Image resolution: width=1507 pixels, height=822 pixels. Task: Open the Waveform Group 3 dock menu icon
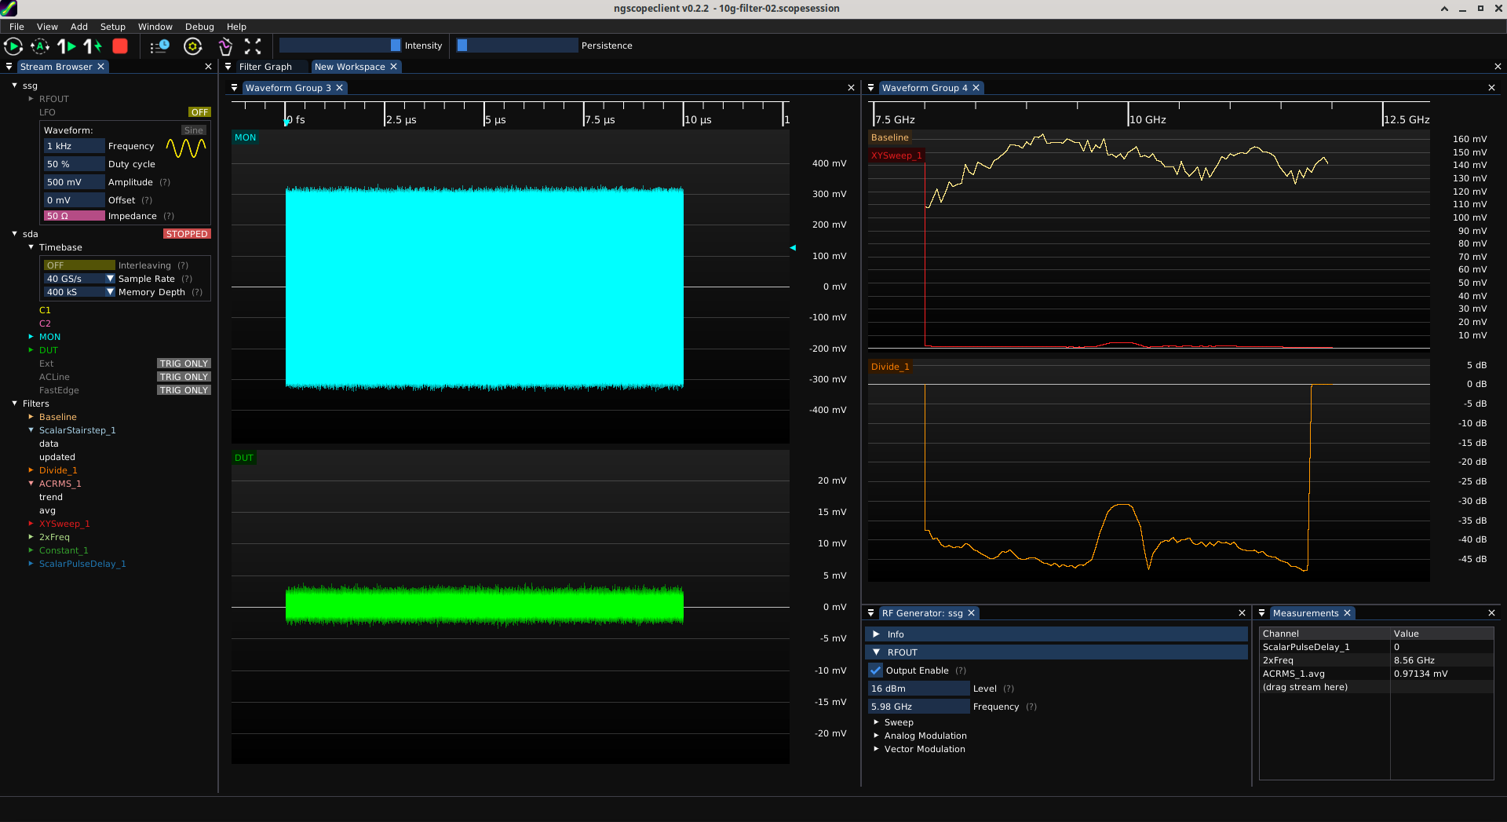click(x=234, y=88)
